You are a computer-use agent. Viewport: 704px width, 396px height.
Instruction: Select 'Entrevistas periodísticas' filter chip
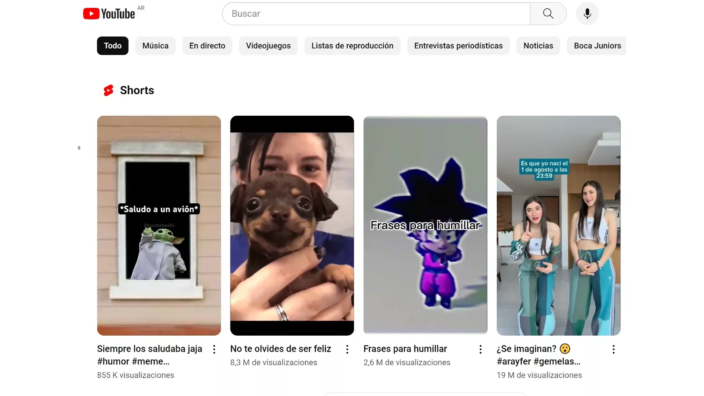[x=458, y=46]
